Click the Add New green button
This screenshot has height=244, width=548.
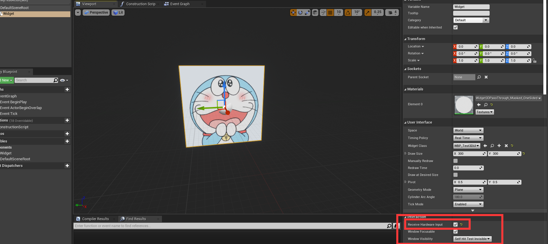tap(7, 80)
